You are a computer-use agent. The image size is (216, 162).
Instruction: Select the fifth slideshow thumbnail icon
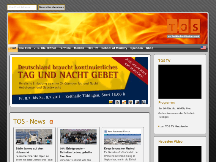[137, 102]
